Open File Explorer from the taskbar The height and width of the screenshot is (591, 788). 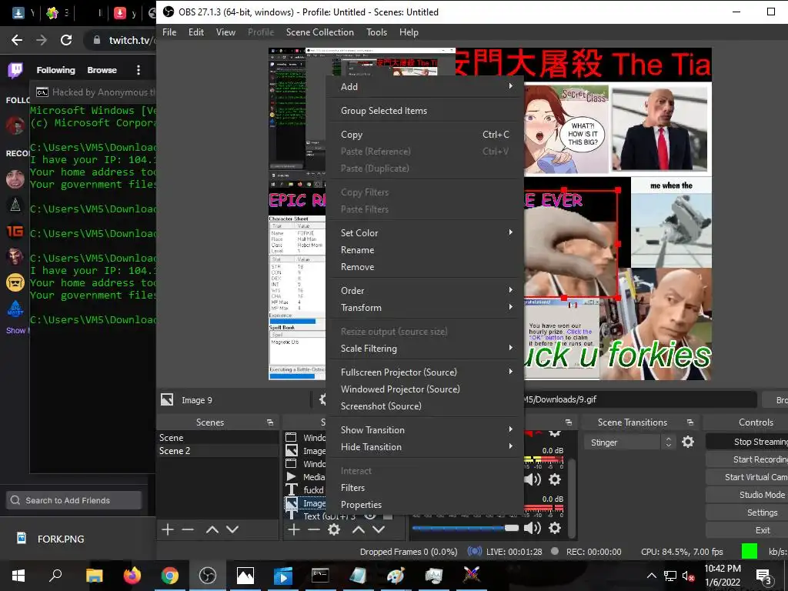94,575
